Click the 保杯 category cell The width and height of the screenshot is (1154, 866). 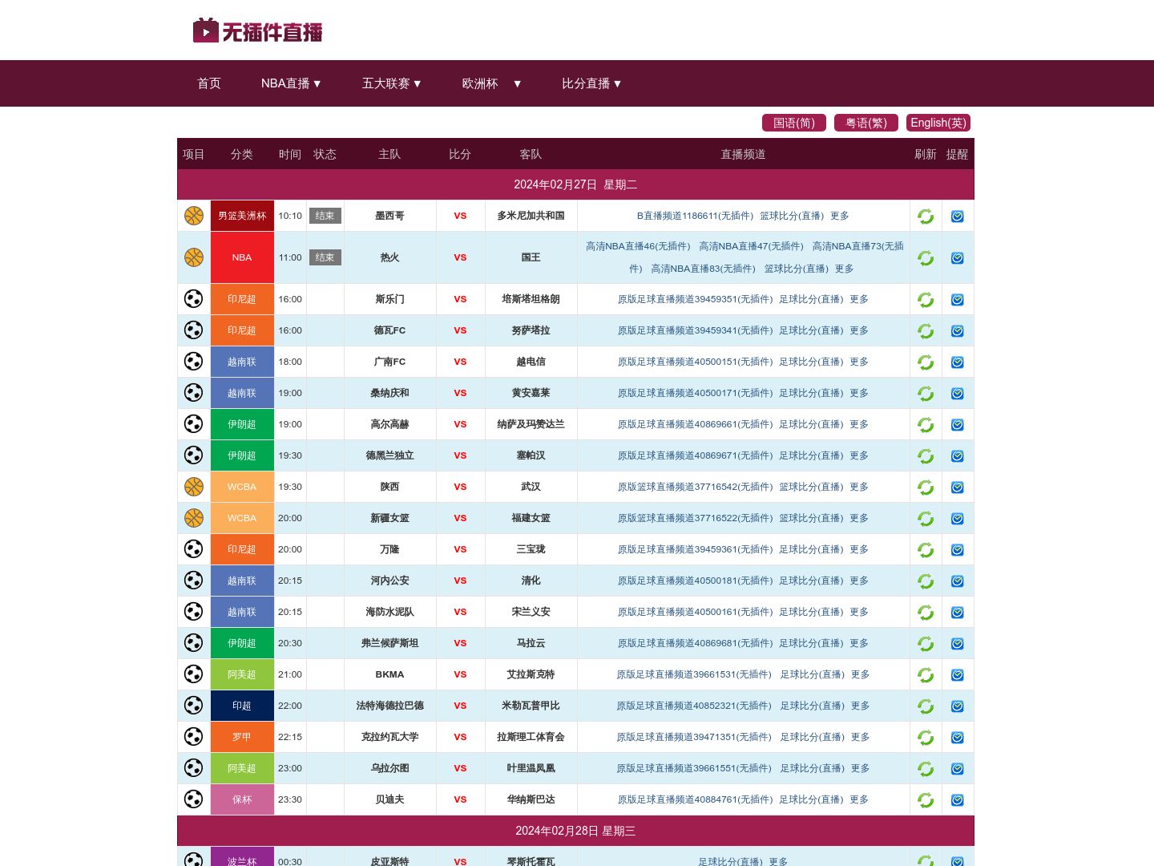coord(242,799)
